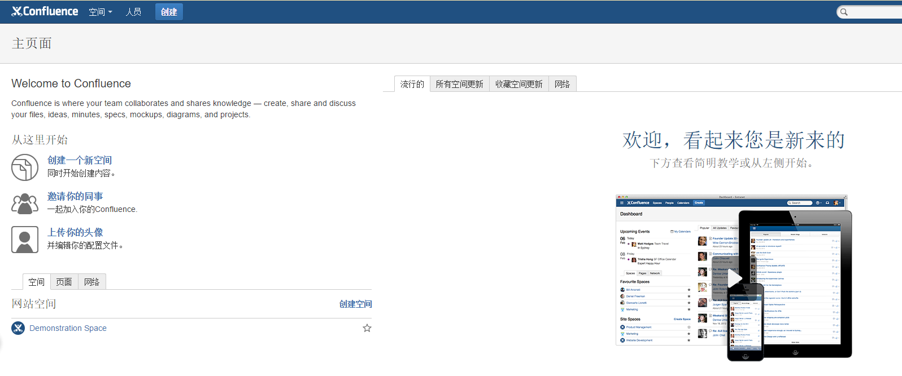Open the 空间 dropdown menu in header

pyautogui.click(x=101, y=12)
